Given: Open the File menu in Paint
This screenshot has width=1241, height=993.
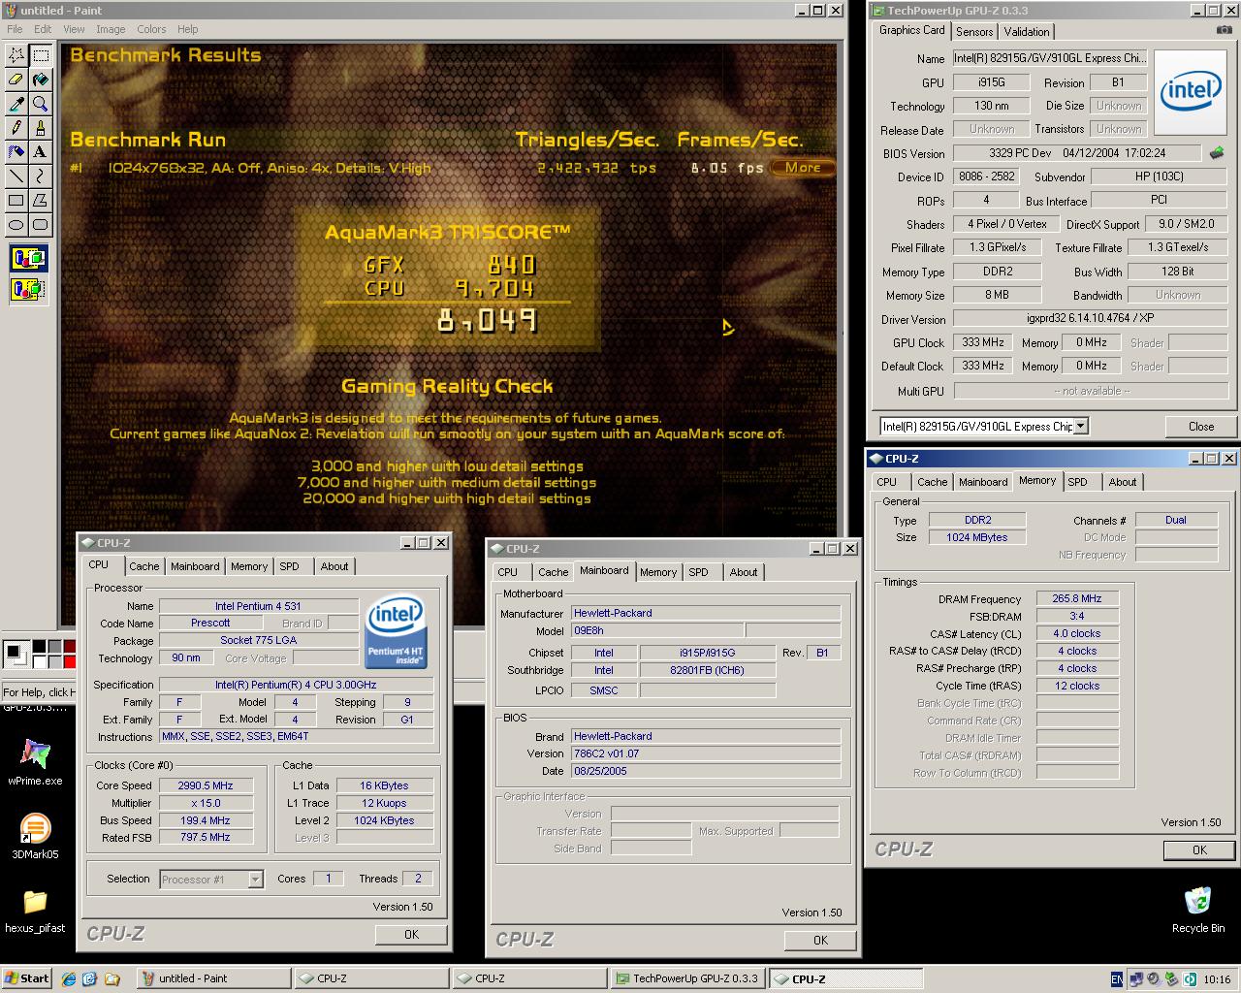Looking at the screenshot, I should click(16, 29).
